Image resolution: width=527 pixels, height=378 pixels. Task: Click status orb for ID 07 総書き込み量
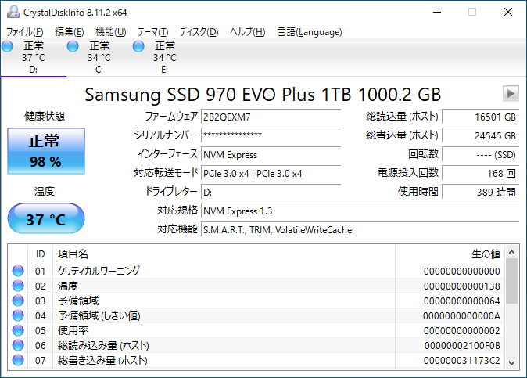(18, 360)
